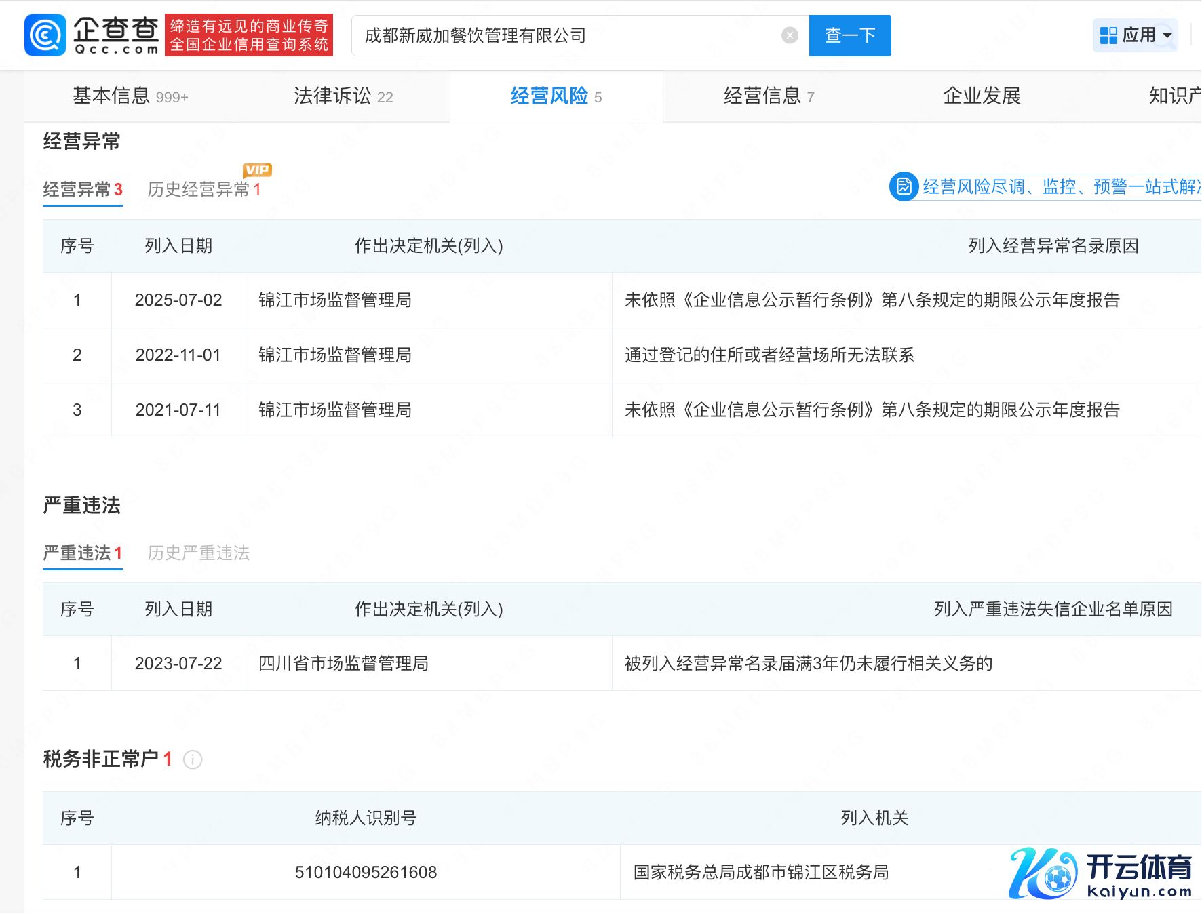Click the 开云体育 kaiyun.com logo
The height and width of the screenshot is (914, 1202).
pyautogui.click(x=1100, y=873)
